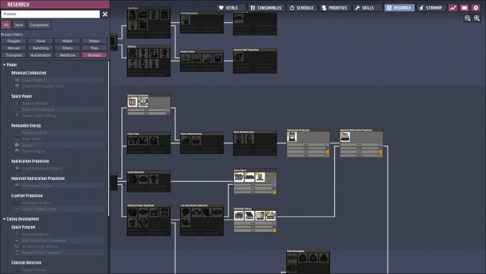Select Steam Engine icon in Renewable Energy node
The image size is (486, 274).
click(270, 215)
